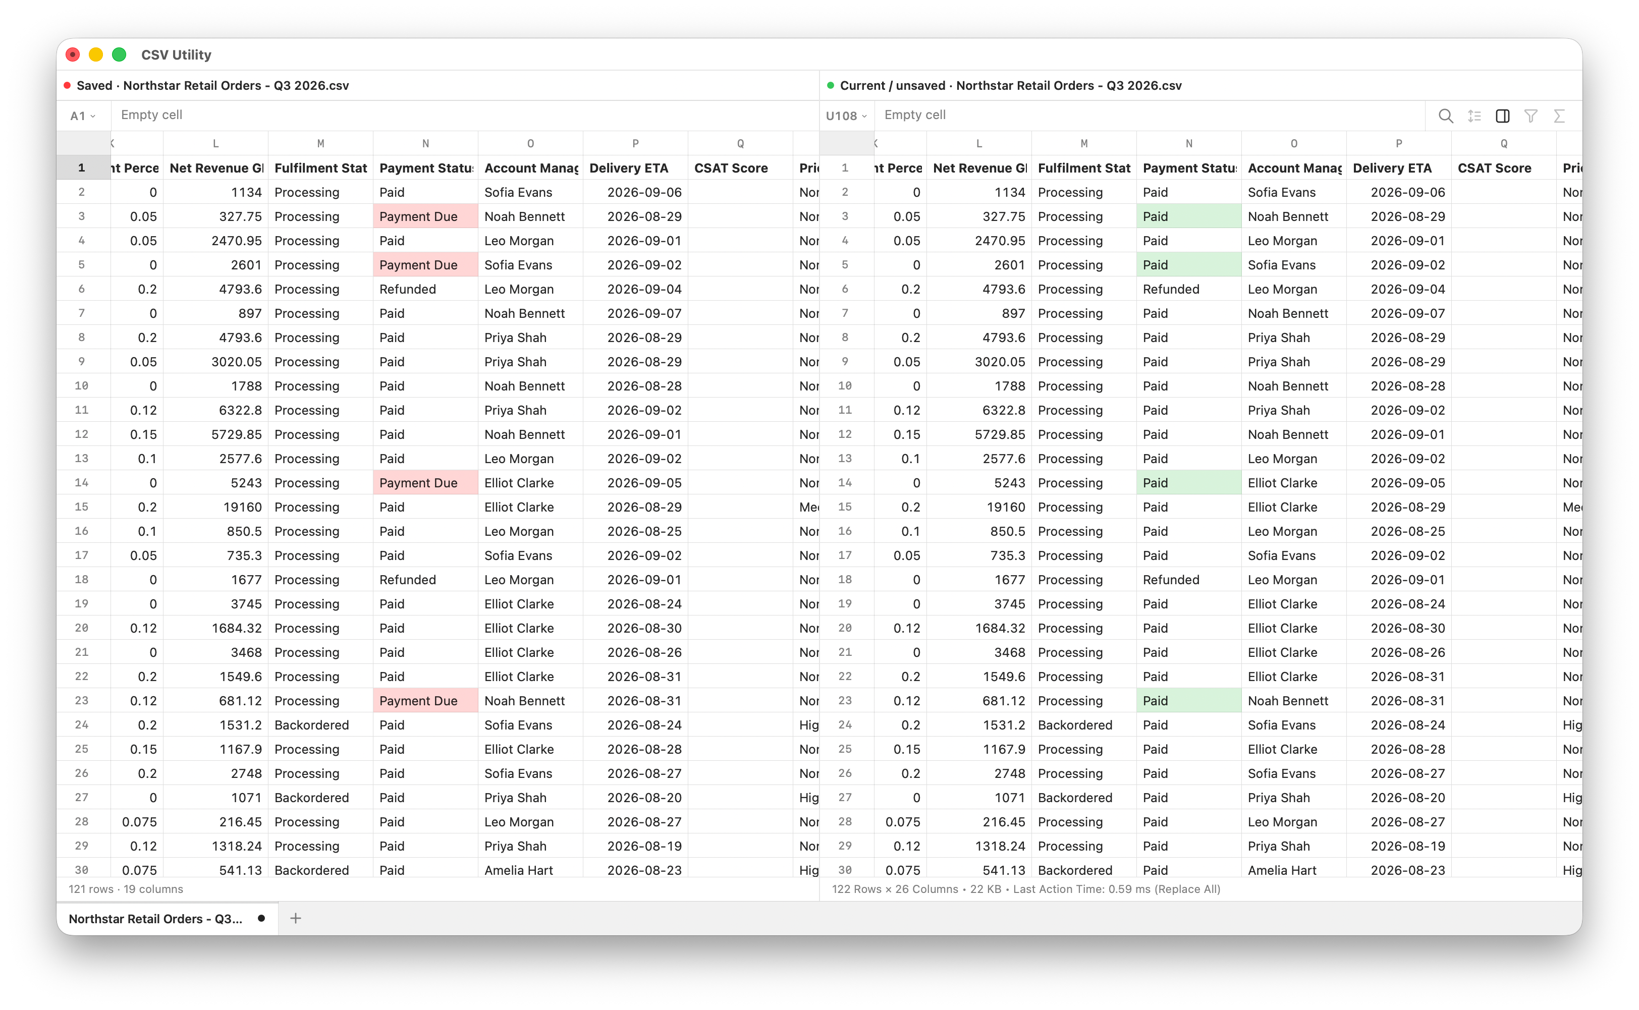Viewport: 1639px width, 1010px height.
Task: Click Payment Due cell in Saved row 3
Action: click(x=425, y=216)
